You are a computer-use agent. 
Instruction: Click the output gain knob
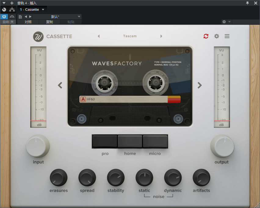(x=222, y=146)
